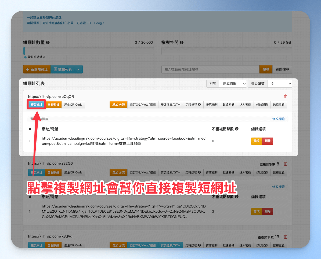Open 數據密碼 in the k8dVg card

(229, 245)
